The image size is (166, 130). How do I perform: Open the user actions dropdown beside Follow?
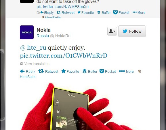pos(112,31)
